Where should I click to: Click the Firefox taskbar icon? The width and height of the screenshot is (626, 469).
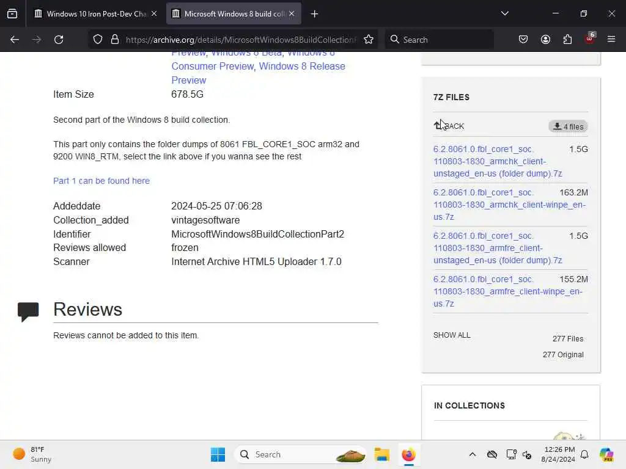coord(408,454)
